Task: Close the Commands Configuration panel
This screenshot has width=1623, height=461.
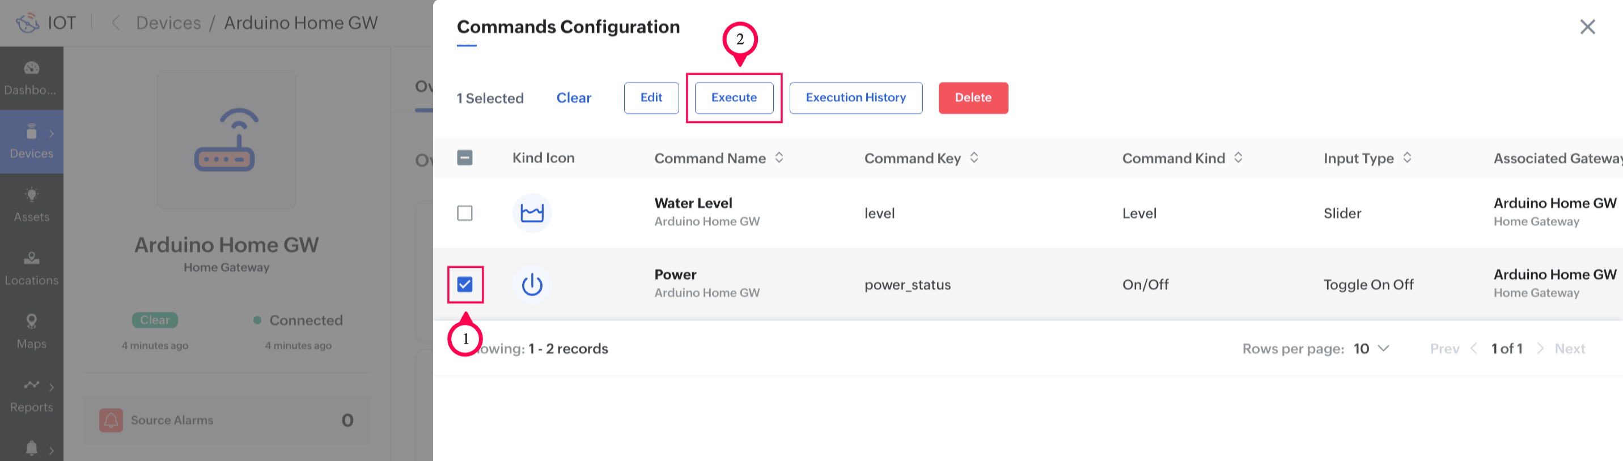Action: point(1587,27)
